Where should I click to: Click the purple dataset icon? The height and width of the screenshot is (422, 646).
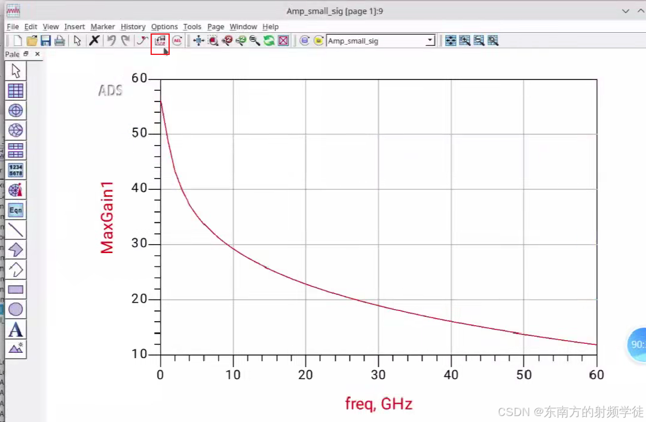(304, 41)
